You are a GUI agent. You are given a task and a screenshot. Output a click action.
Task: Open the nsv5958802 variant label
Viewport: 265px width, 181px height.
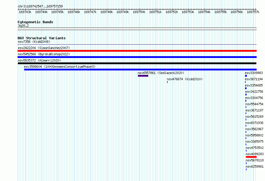tap(254, 135)
